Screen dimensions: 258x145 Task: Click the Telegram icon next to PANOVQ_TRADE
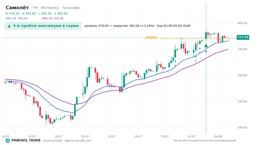pyautogui.click(x=8, y=141)
